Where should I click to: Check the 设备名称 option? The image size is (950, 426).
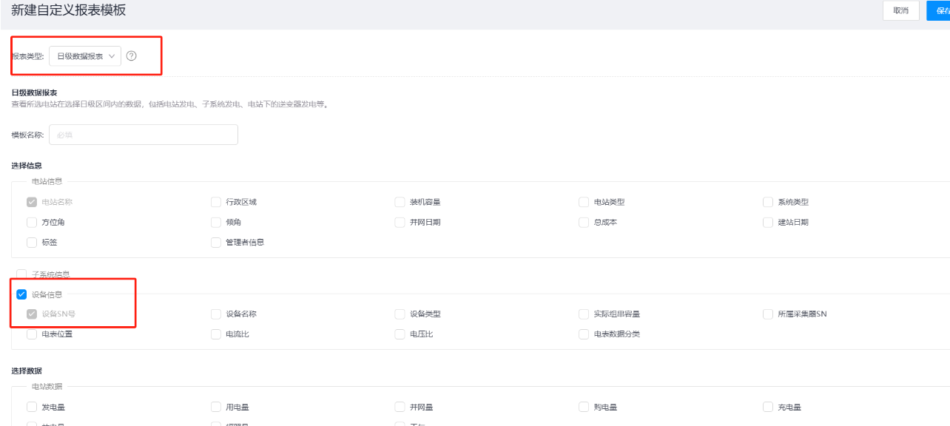(216, 314)
